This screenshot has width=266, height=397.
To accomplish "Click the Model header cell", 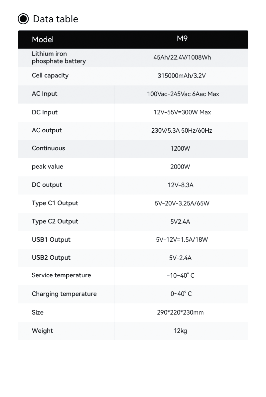I will point(43,40).
